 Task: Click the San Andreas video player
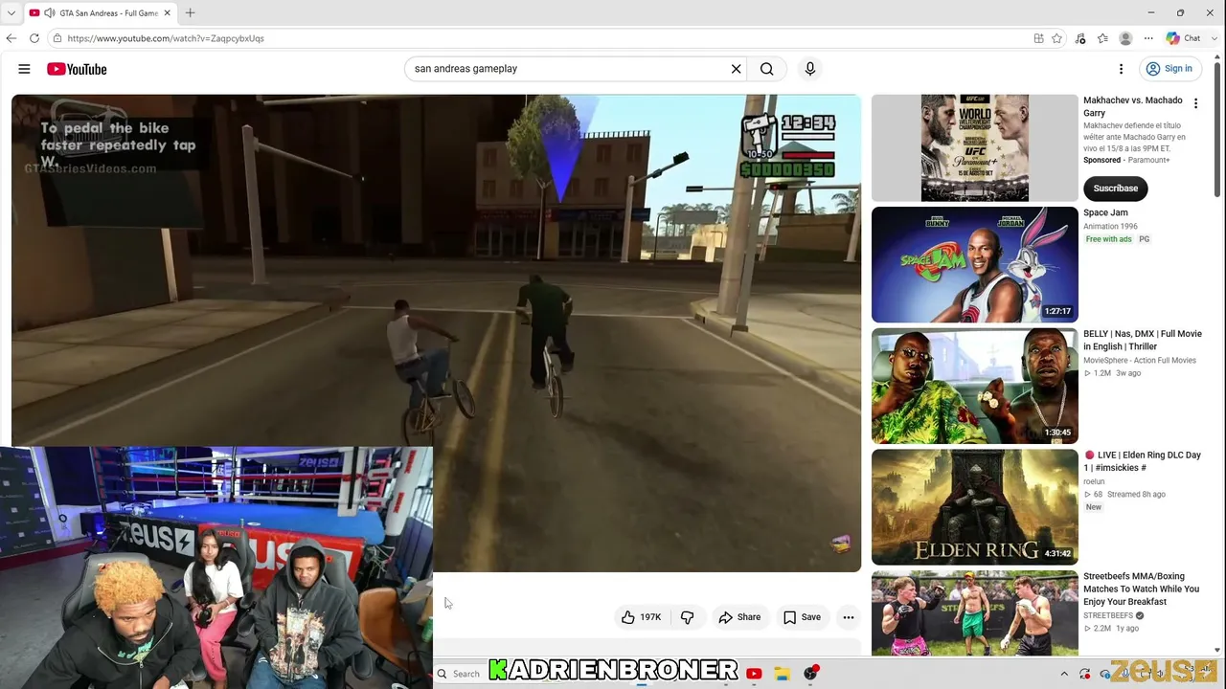point(436,332)
